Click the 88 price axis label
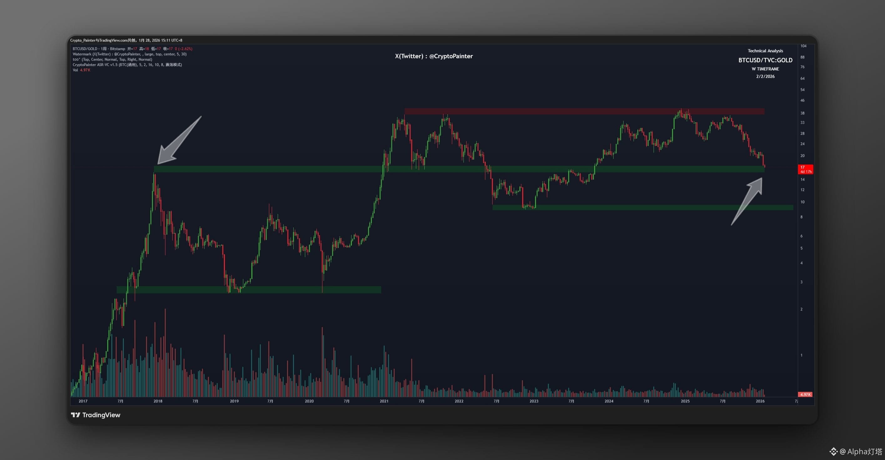Viewport: 885px width, 460px height. click(802, 57)
